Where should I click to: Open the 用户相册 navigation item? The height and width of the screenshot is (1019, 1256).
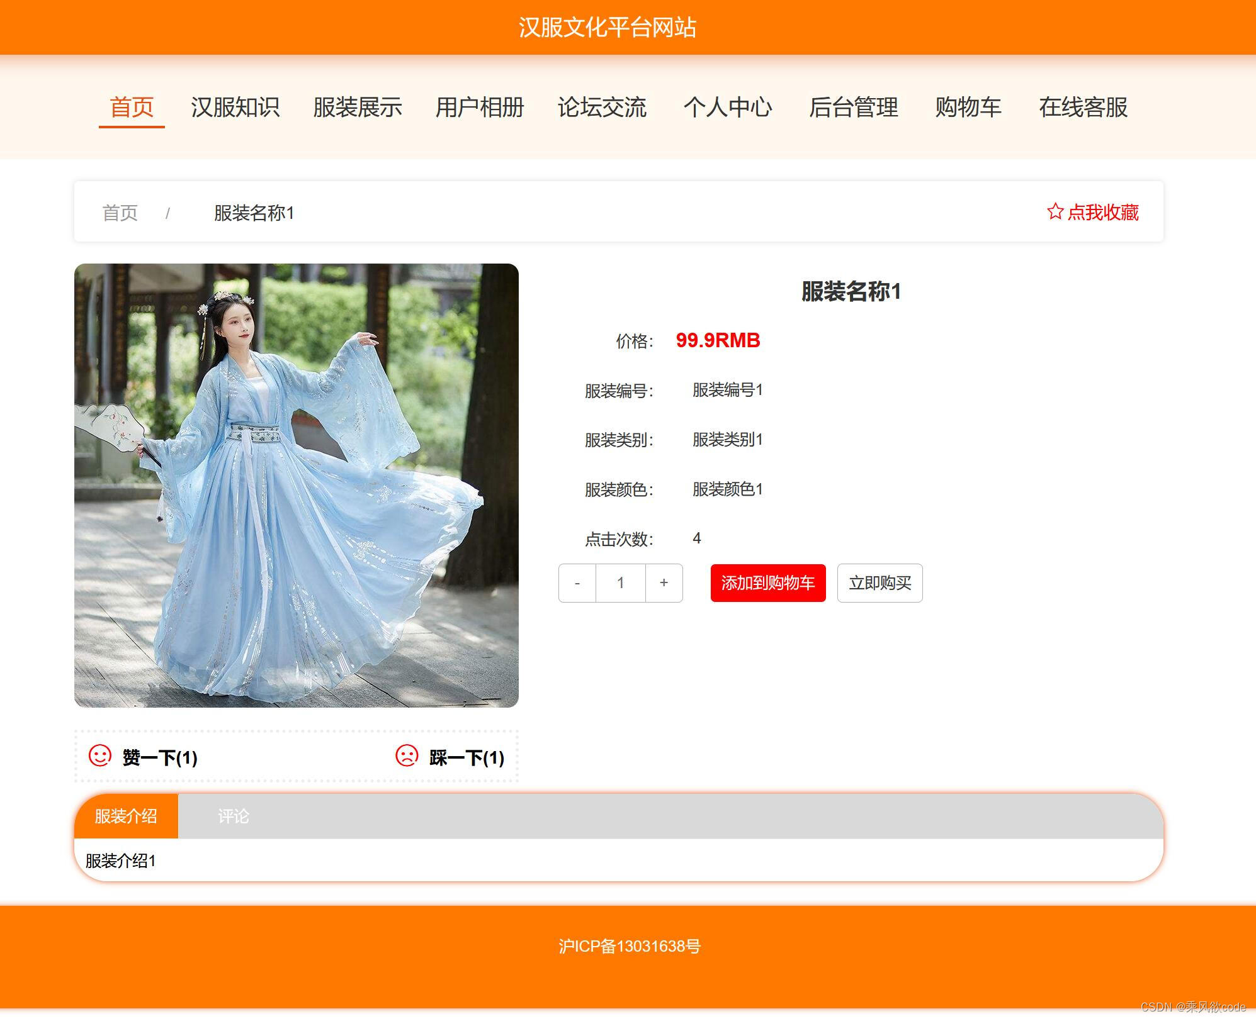coord(480,108)
